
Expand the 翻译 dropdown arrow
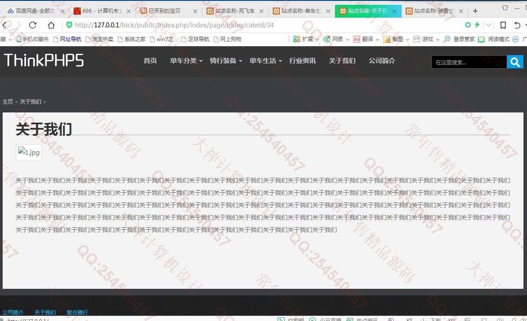[377, 39]
